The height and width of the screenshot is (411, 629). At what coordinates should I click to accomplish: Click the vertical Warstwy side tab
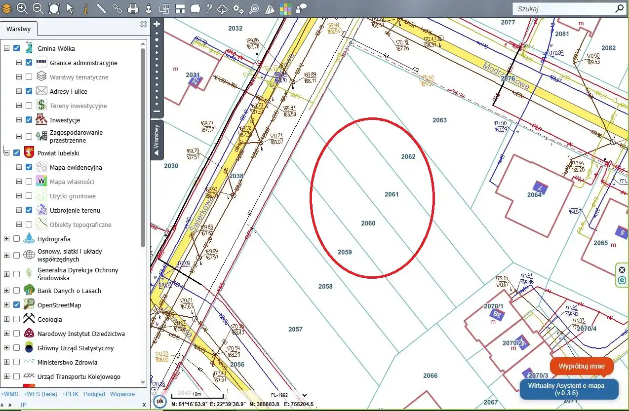[157, 140]
